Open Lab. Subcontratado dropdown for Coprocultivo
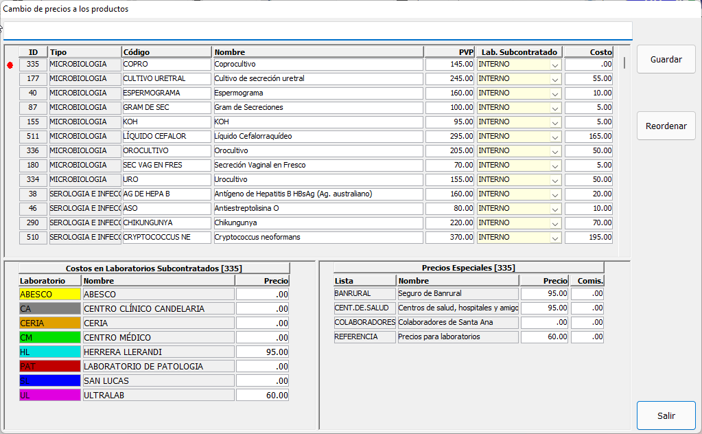 click(555, 65)
